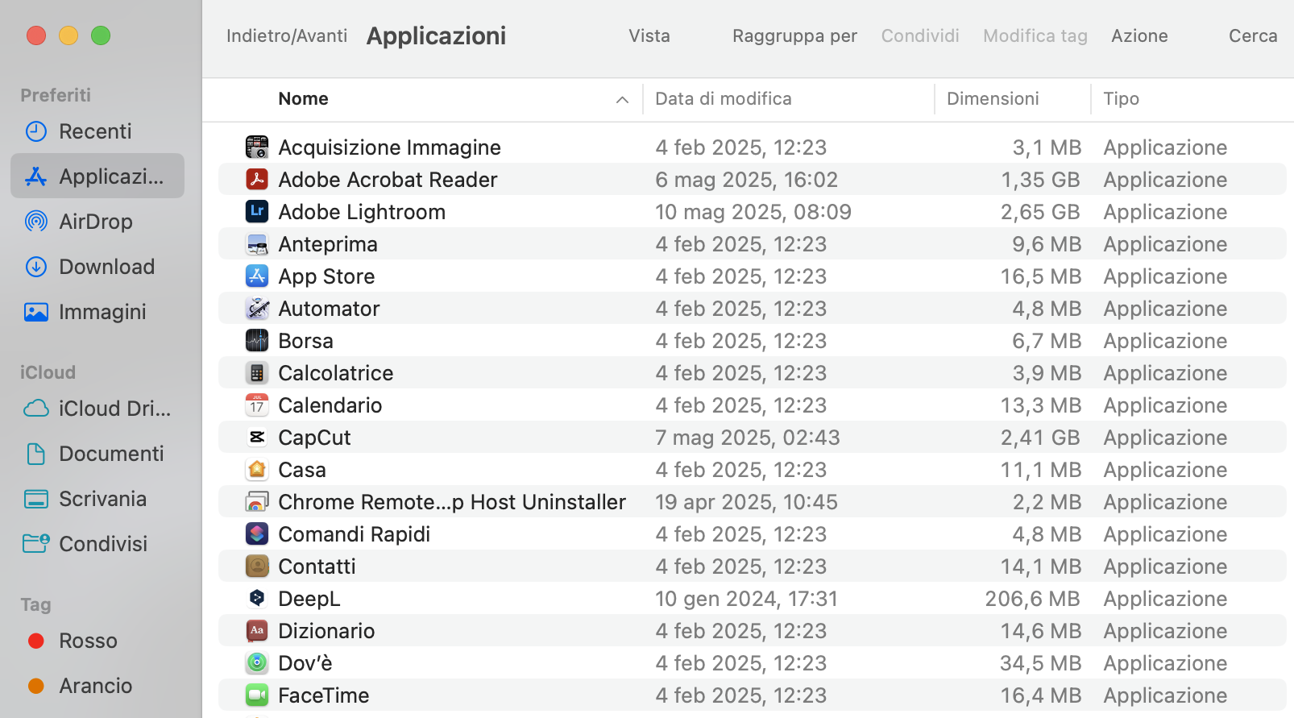
Task: Select Modifica tag in the toolbar
Action: 1035,35
